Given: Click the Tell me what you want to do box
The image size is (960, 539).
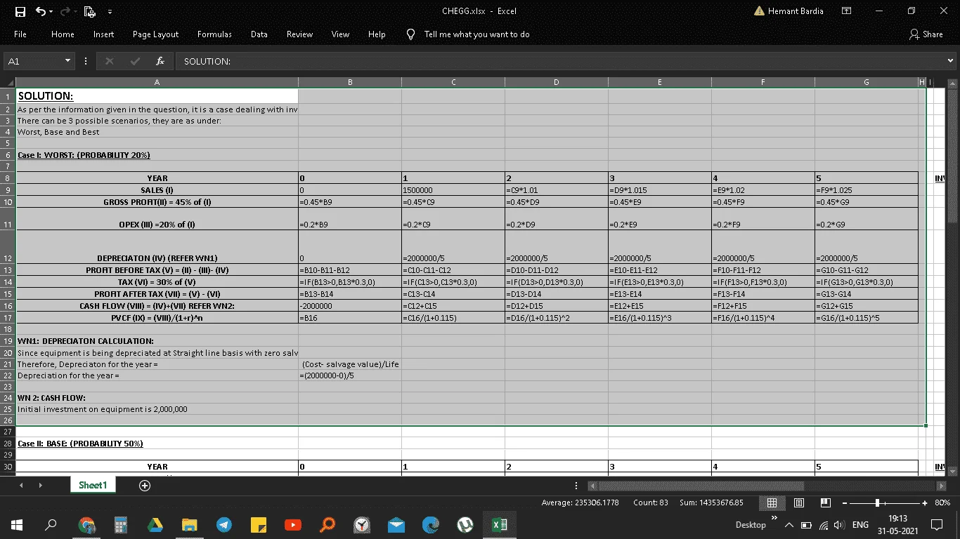Looking at the screenshot, I should (476, 34).
